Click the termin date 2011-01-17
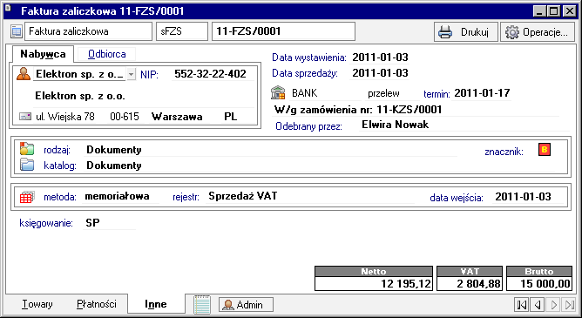The image size is (582, 318). pos(482,93)
